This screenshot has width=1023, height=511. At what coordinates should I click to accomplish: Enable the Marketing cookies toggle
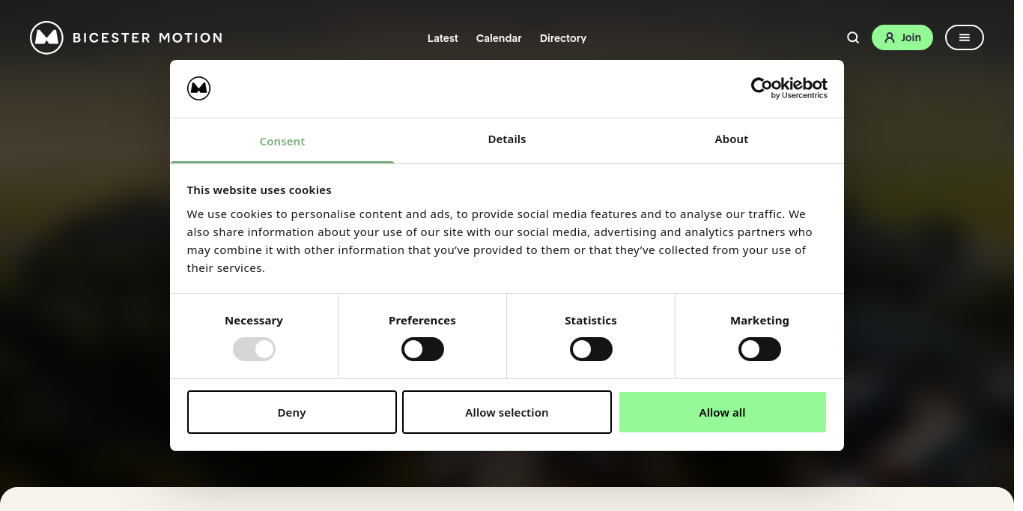[x=759, y=349]
